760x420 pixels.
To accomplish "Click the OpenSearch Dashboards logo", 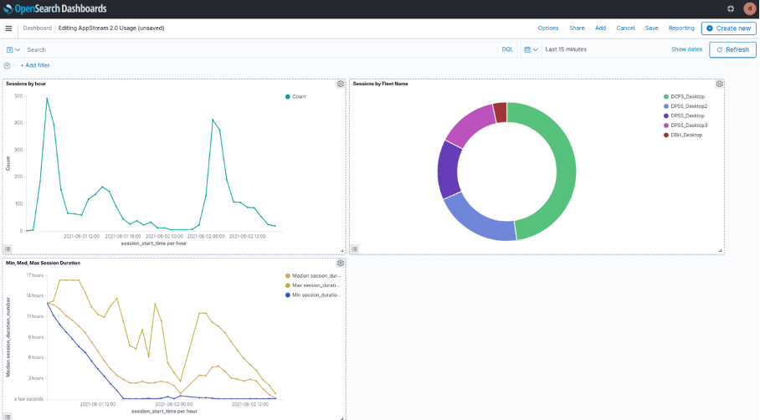I will [54, 8].
